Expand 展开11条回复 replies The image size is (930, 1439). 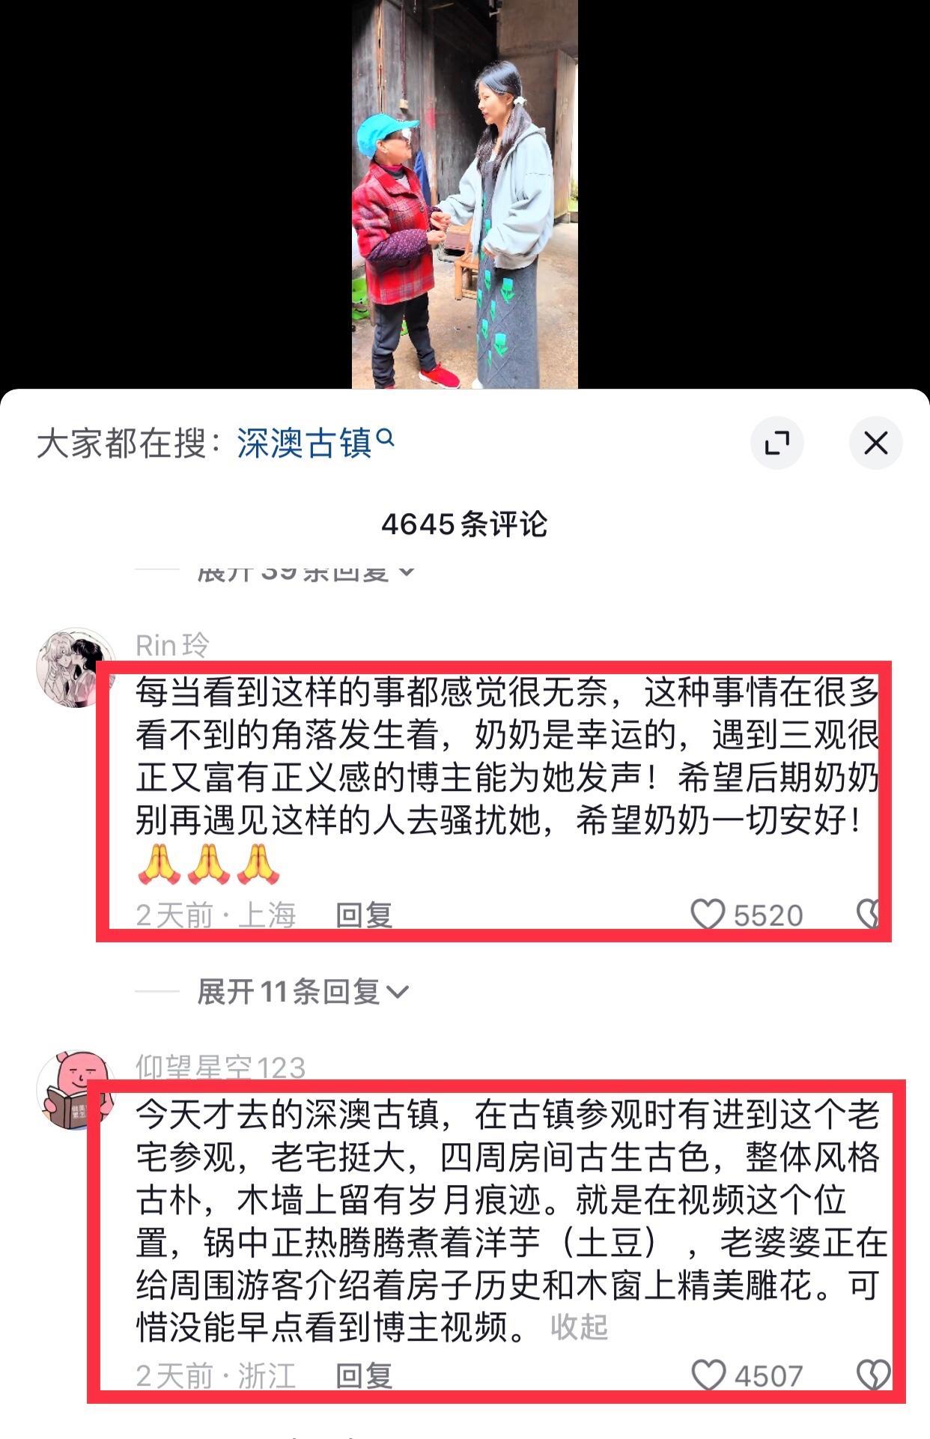coord(303,992)
